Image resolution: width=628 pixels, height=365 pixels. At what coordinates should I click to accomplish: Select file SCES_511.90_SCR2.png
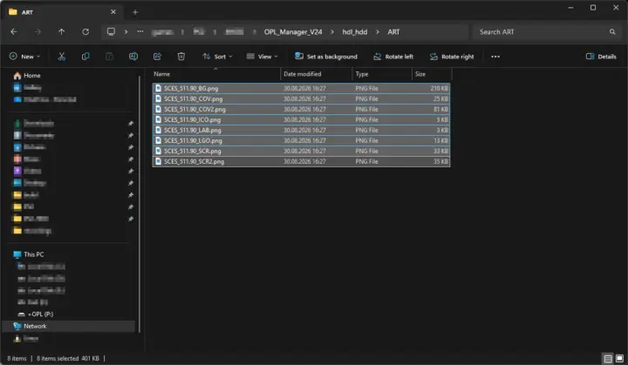click(301, 161)
